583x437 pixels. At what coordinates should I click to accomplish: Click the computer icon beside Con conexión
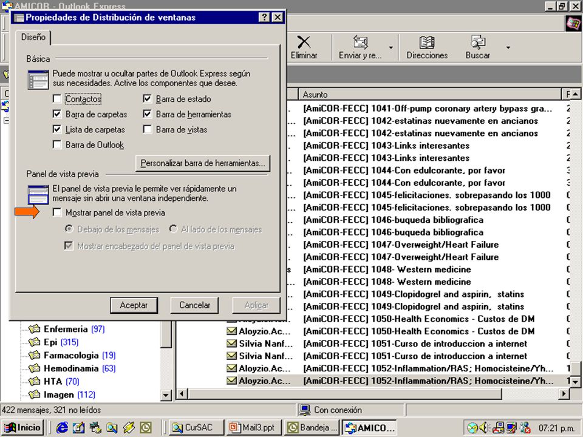click(305, 410)
